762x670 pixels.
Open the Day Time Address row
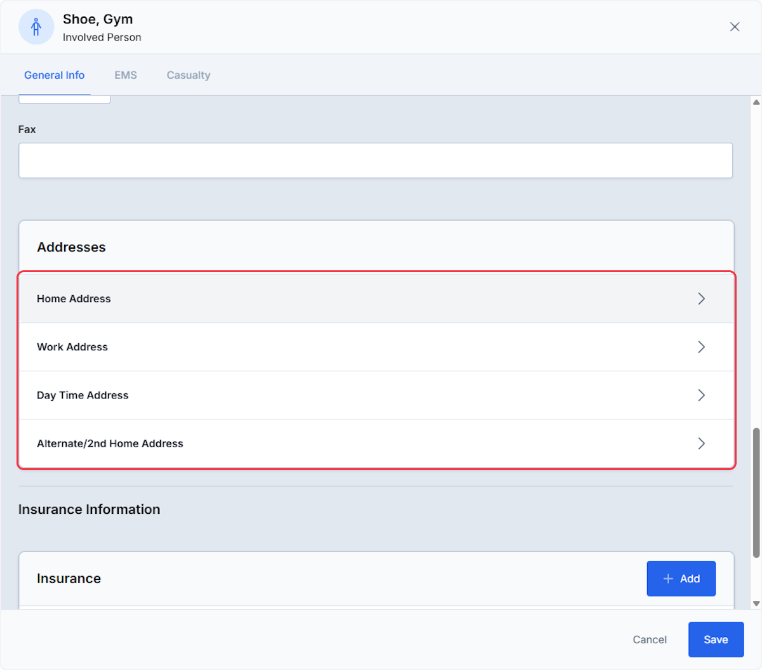377,395
